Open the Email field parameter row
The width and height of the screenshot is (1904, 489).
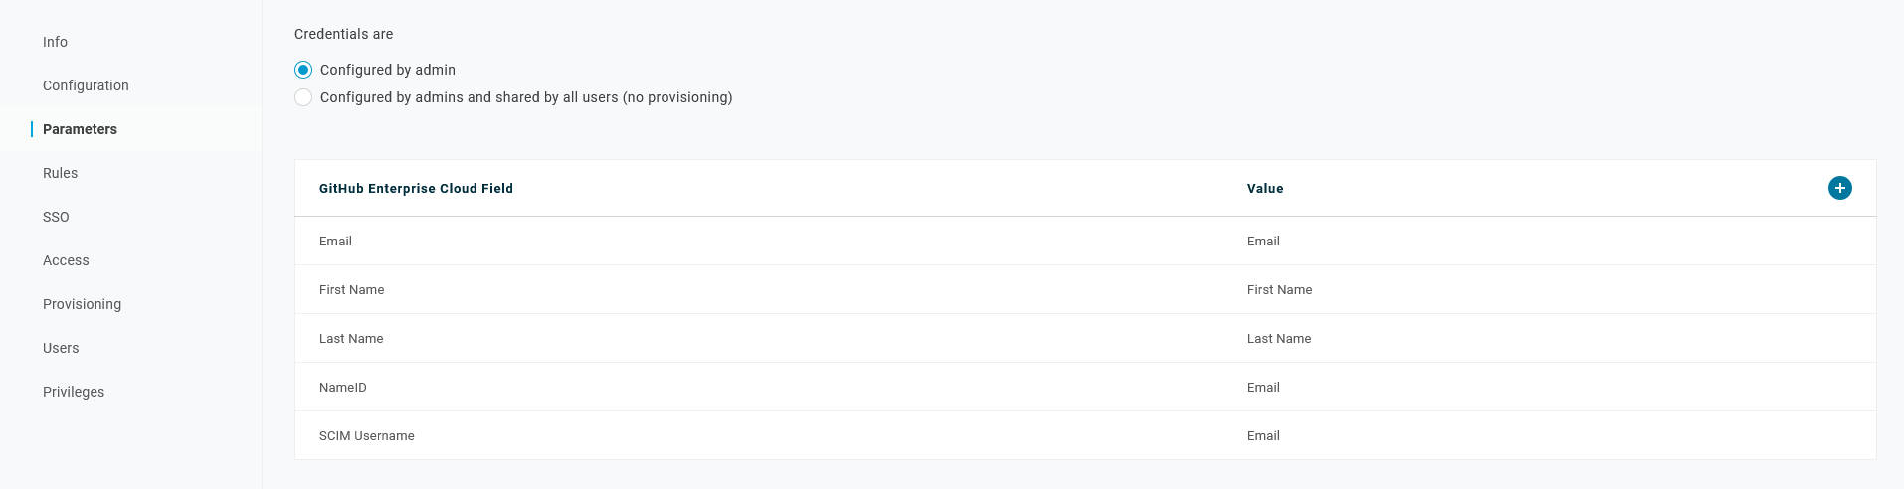(x=335, y=242)
